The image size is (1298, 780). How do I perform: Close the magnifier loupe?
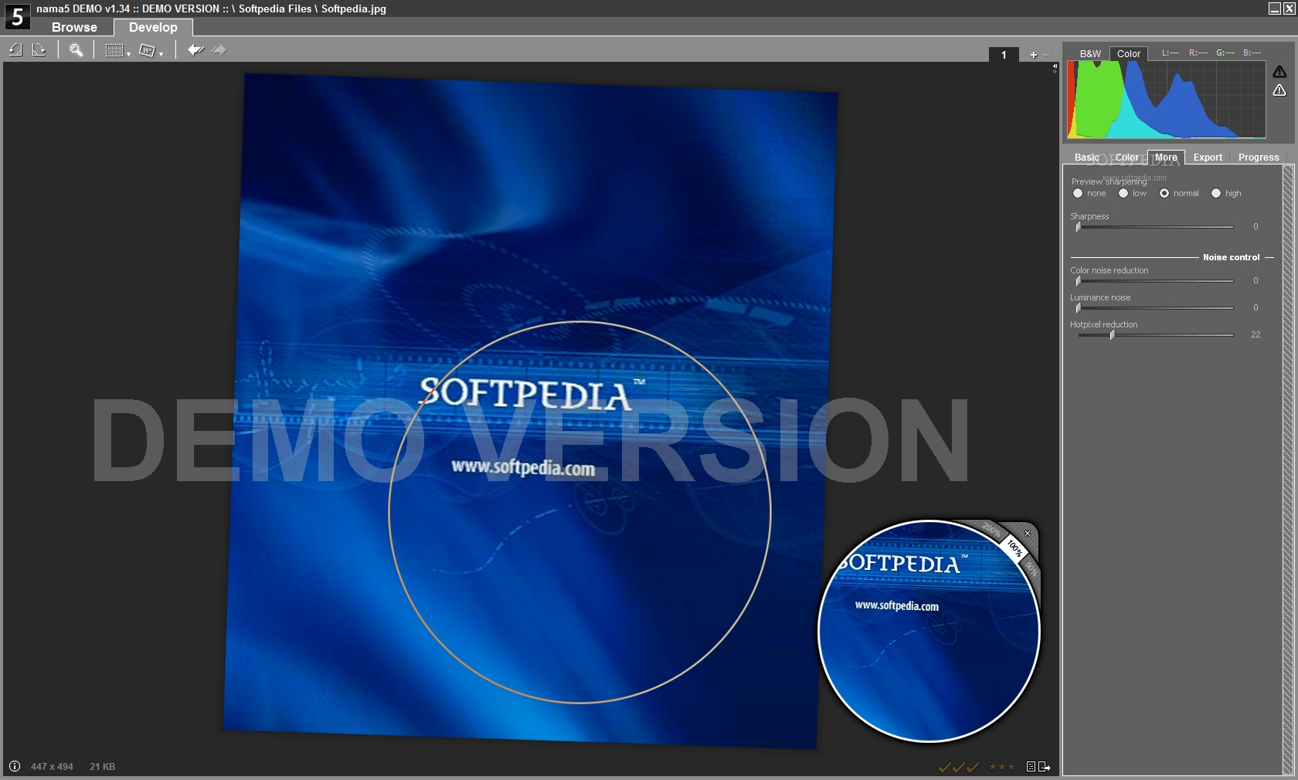tap(1028, 534)
